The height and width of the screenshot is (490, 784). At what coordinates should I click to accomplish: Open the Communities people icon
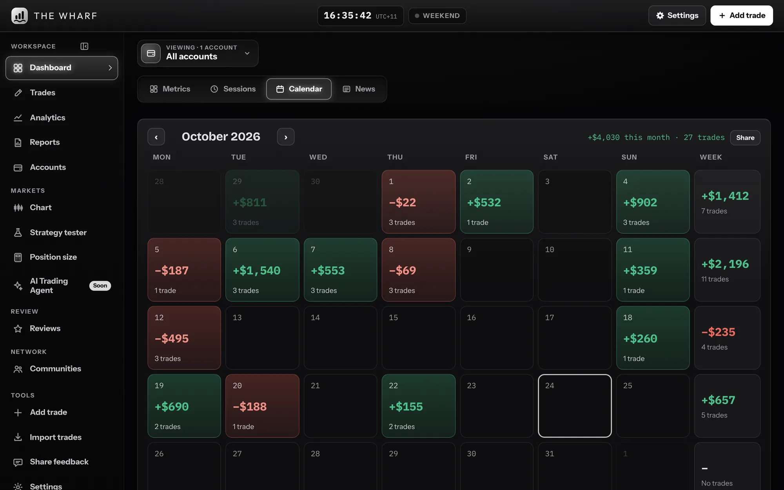18,369
